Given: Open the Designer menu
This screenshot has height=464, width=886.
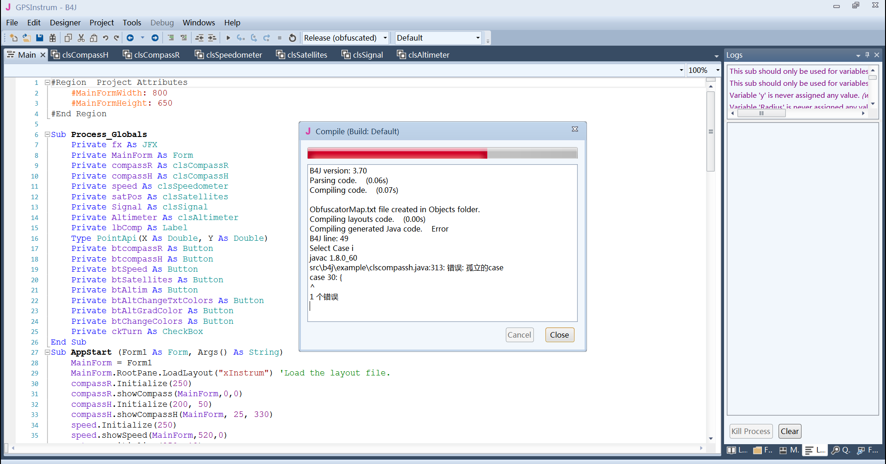Looking at the screenshot, I should (65, 23).
